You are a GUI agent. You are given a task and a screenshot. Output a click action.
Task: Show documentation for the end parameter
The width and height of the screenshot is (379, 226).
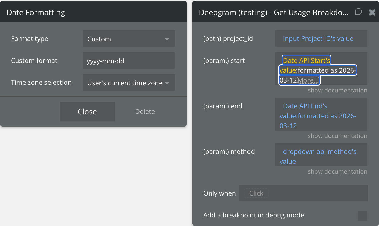click(x=337, y=136)
